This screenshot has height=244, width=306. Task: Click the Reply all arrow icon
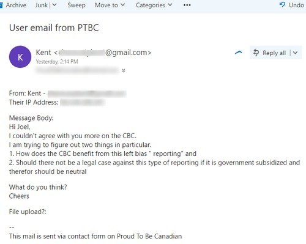coord(256,53)
